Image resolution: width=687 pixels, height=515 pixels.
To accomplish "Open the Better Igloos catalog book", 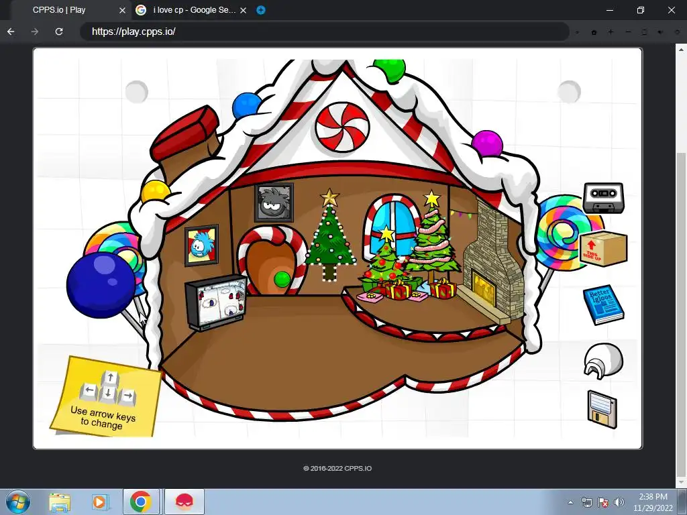I will [603, 305].
